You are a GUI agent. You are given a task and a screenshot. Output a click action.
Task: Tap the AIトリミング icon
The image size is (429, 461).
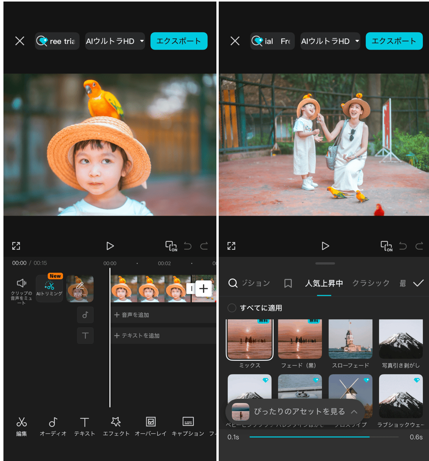coord(49,288)
